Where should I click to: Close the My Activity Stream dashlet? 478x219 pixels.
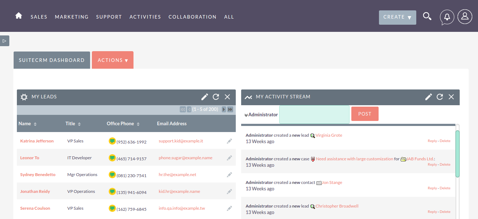[x=451, y=97]
